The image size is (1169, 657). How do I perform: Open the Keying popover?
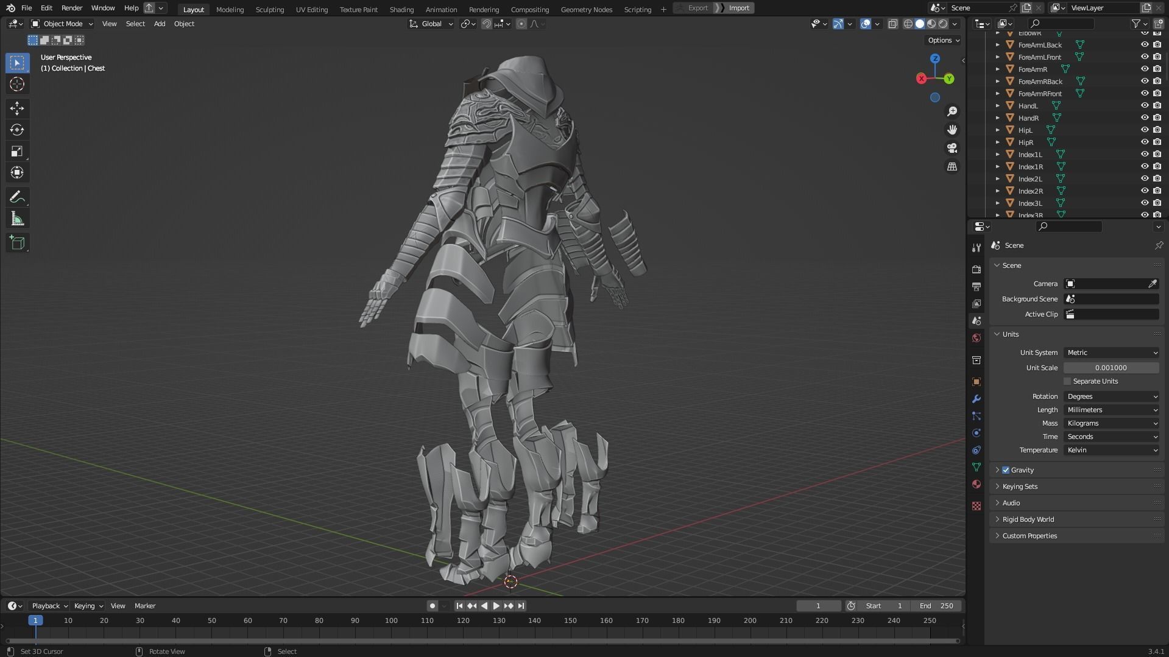pyautogui.click(x=88, y=606)
